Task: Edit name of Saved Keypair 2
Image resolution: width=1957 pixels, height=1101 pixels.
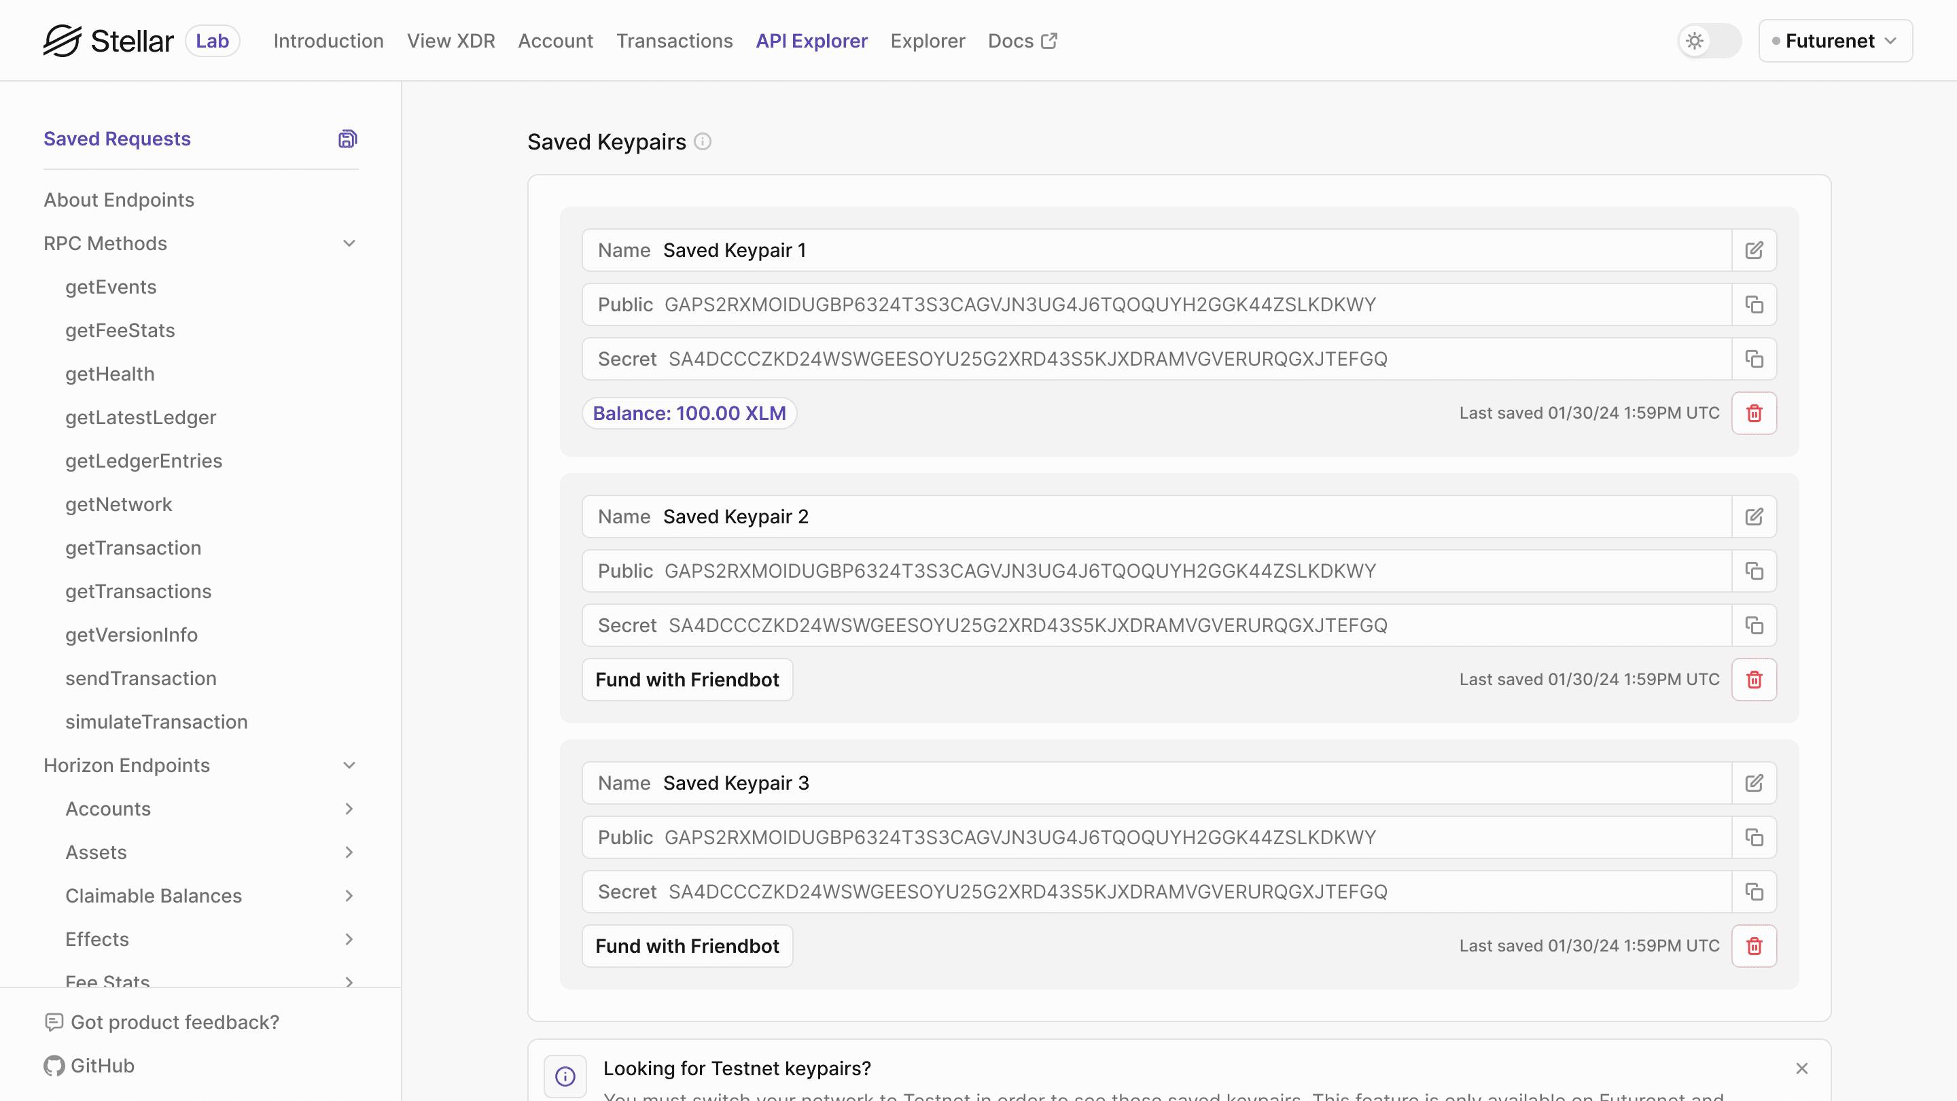Action: tap(1754, 517)
